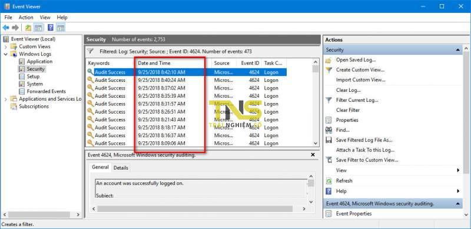The width and height of the screenshot is (471, 229).
Task: Click the Forward arrow toolbar icon
Action: tap(15, 28)
